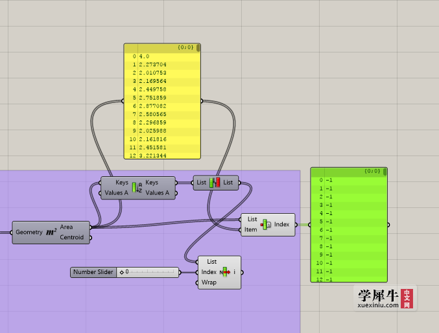Select value 2.169564 in yellow panel
Screen dimensions: 439x333
click(152, 81)
